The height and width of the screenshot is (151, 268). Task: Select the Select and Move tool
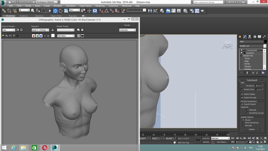click(55, 11)
